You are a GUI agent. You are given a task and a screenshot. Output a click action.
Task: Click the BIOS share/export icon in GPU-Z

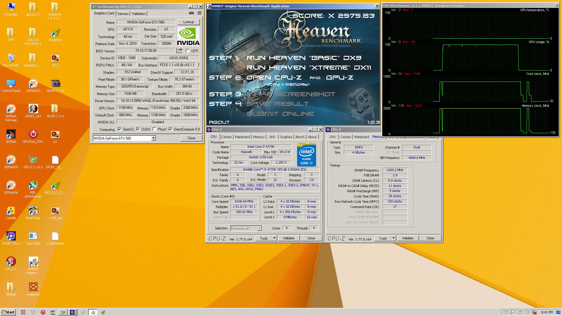click(x=179, y=51)
